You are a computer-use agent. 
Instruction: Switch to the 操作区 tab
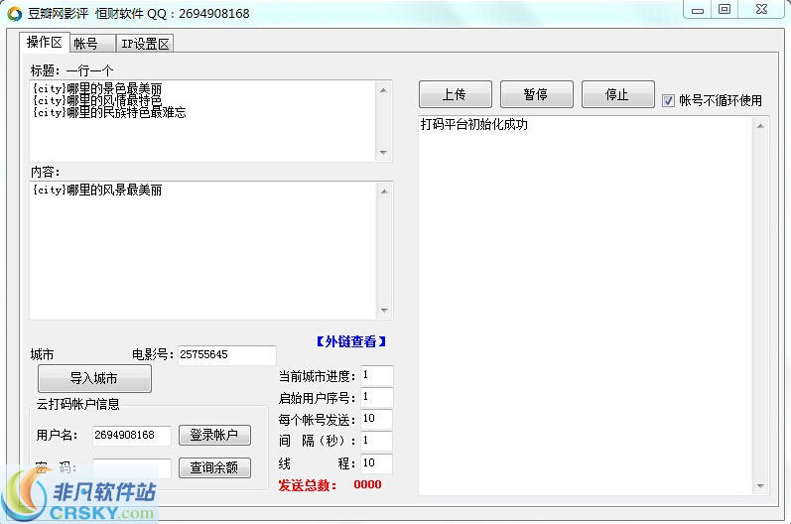(45, 43)
